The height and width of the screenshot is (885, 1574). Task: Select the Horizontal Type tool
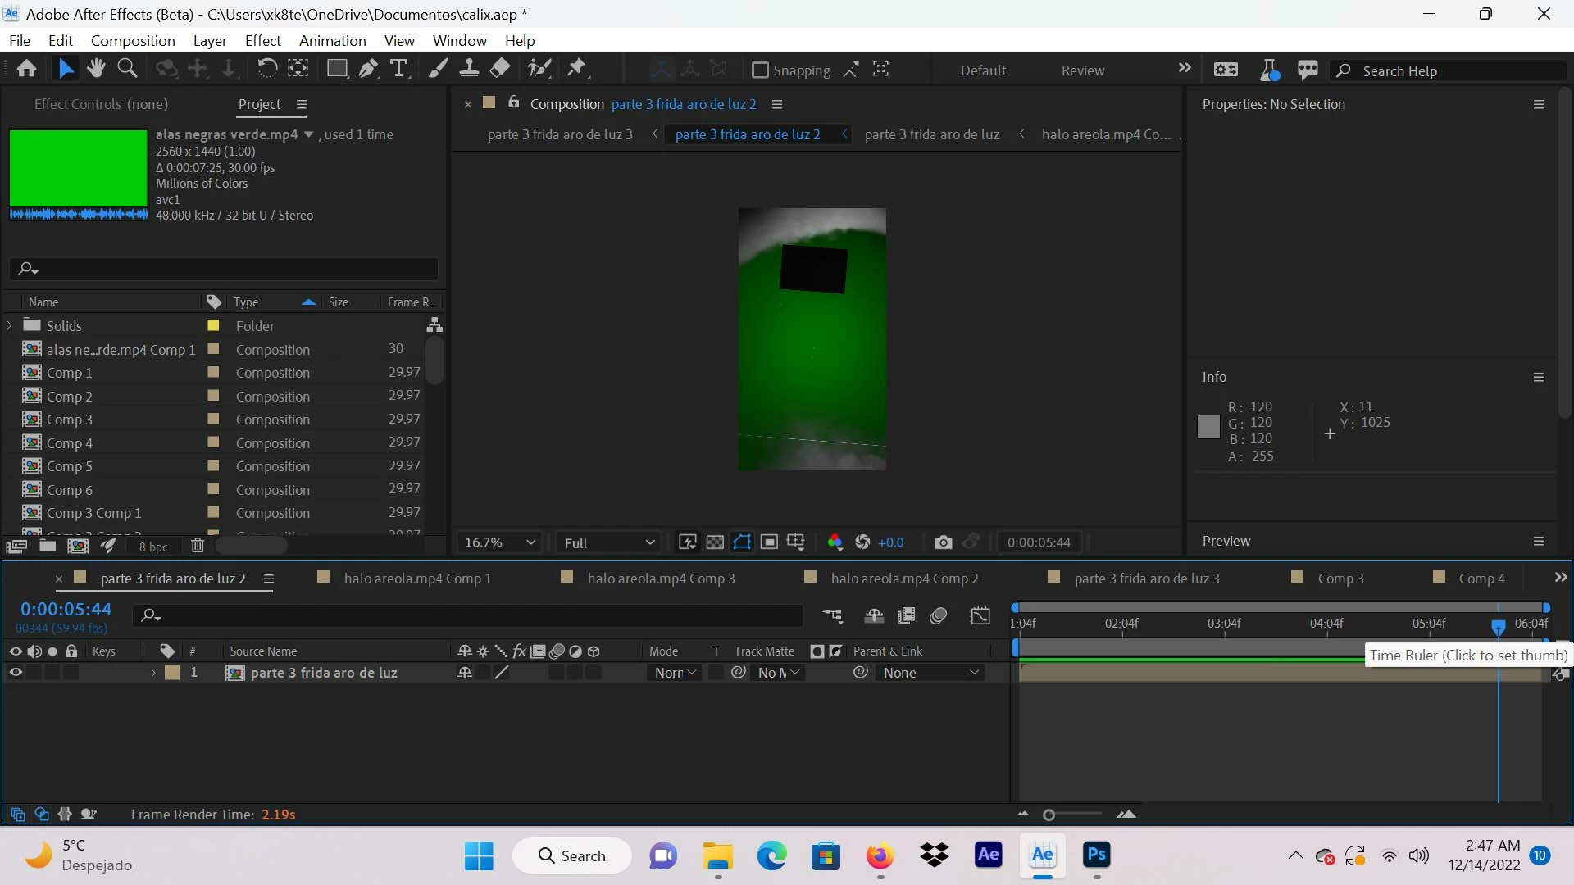[x=399, y=69]
